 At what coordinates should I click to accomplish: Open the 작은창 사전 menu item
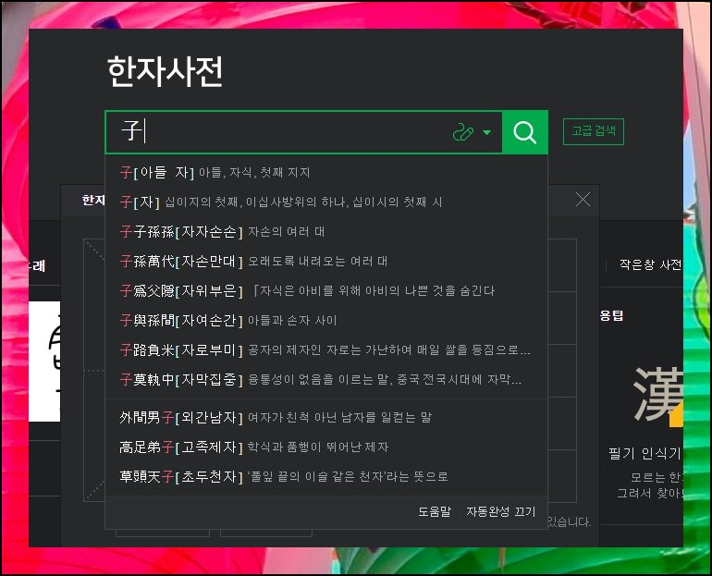(x=650, y=264)
